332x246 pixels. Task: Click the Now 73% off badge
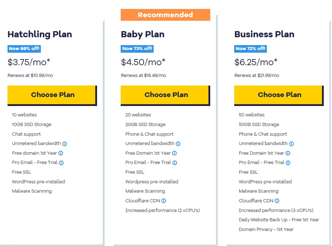pos(137,49)
